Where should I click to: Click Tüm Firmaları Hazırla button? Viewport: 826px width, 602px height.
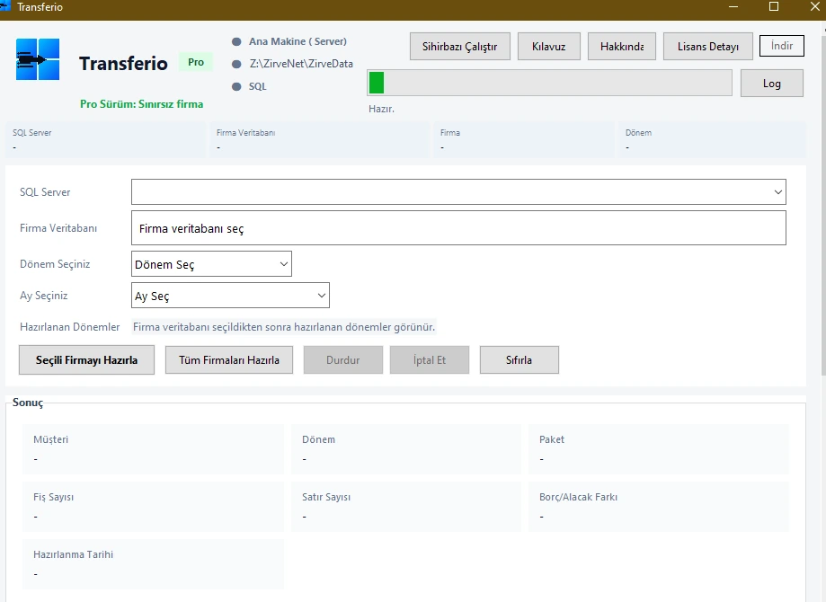[229, 360]
